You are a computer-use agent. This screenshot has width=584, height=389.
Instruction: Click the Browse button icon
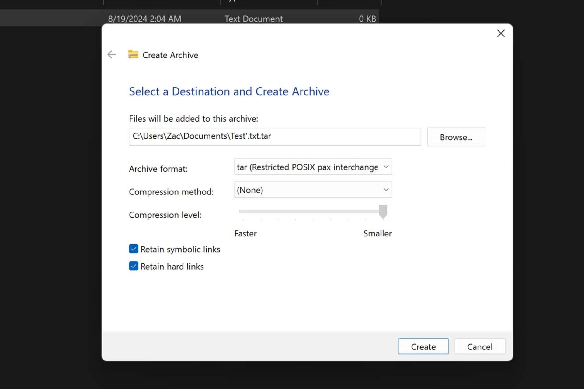point(456,137)
